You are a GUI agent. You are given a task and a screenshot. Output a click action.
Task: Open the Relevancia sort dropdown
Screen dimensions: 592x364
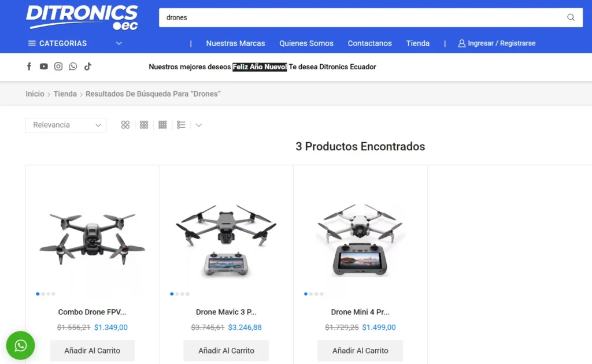66,125
